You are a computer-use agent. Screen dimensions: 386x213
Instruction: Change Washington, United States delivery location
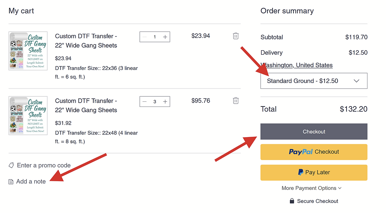296,65
